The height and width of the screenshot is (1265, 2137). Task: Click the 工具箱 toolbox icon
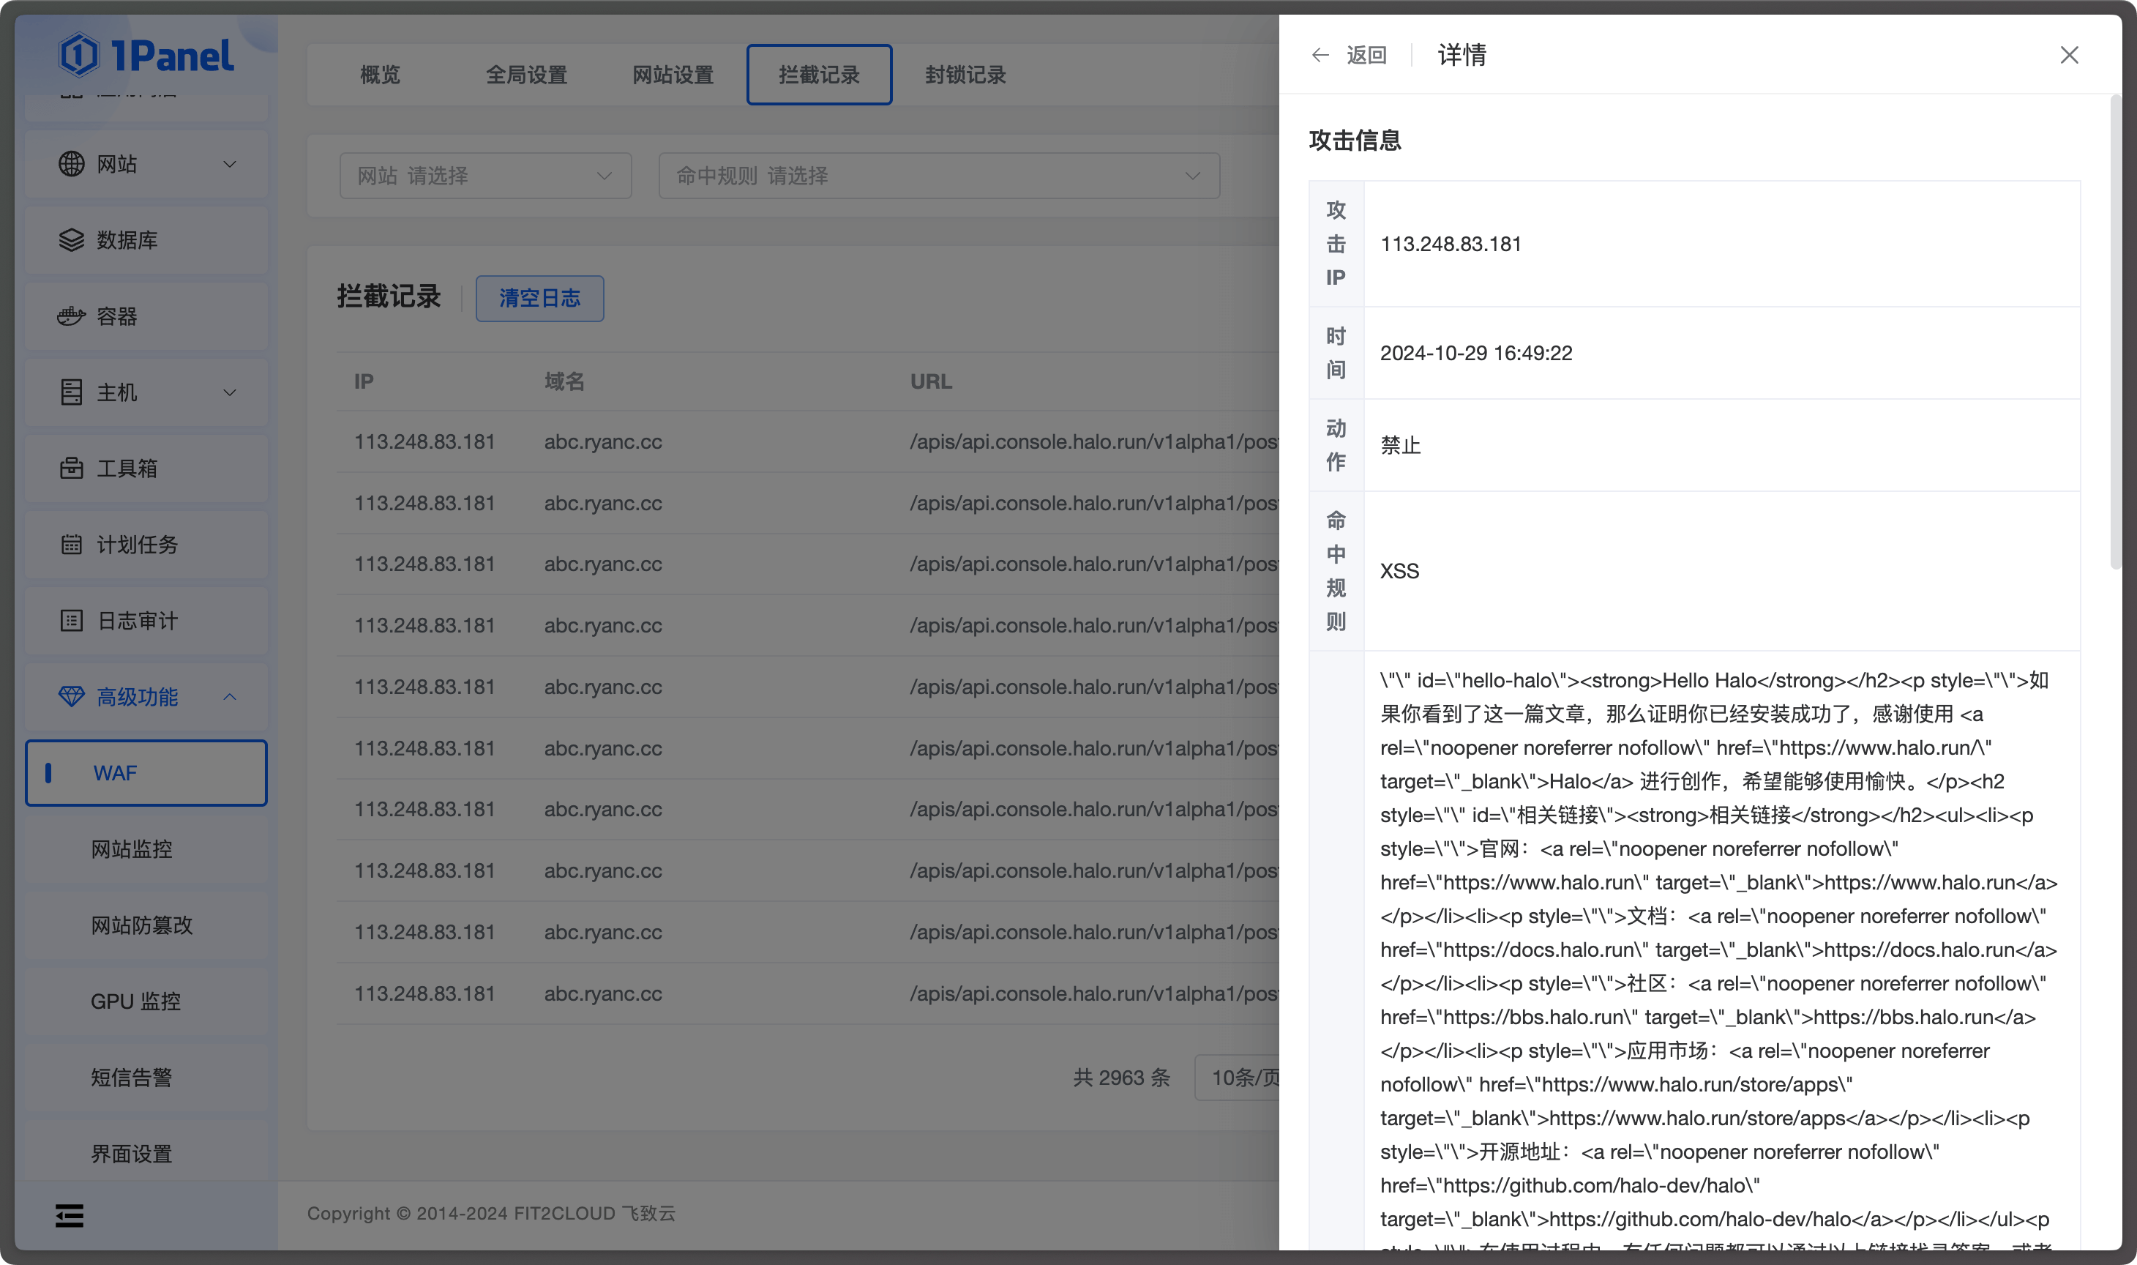coord(72,468)
